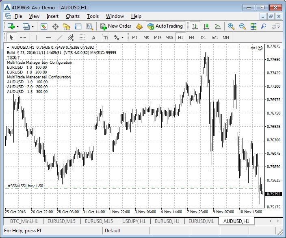Open the search magnifier icon
Viewport: 286px width, 238px height.
coord(263,26)
